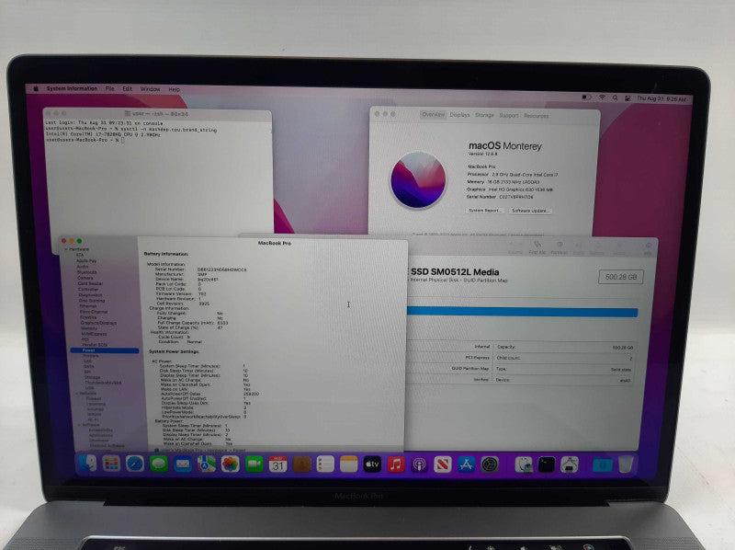Open Spotlight search in the menu bar

[x=615, y=97]
